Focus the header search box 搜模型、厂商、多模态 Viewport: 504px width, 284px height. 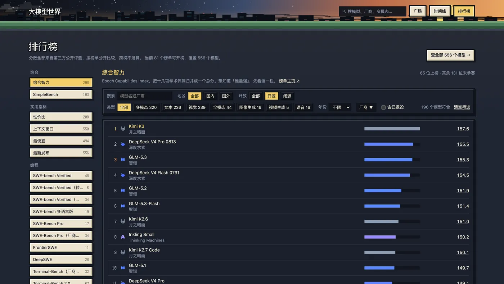point(373,12)
